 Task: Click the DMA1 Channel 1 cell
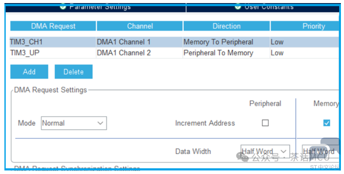pos(140,42)
